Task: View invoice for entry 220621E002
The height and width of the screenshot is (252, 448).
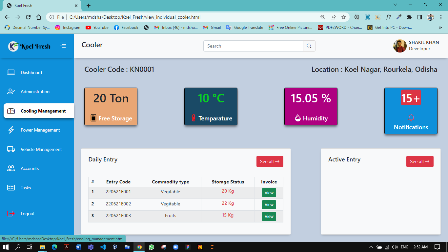Action: 269,204
